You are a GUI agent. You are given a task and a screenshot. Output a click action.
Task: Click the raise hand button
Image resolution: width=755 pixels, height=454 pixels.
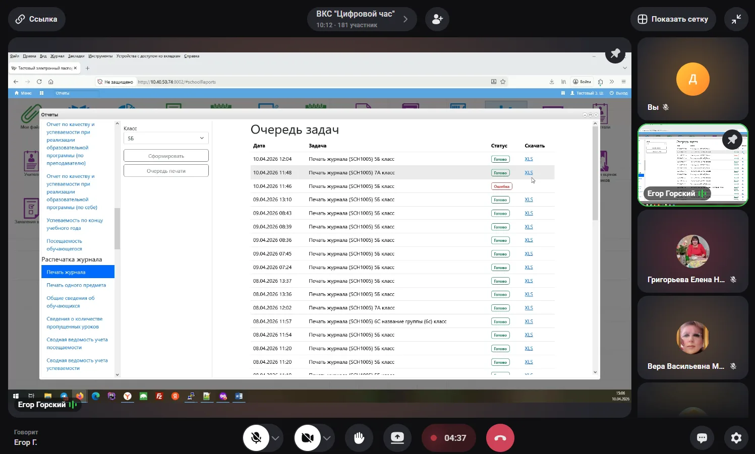[359, 438]
